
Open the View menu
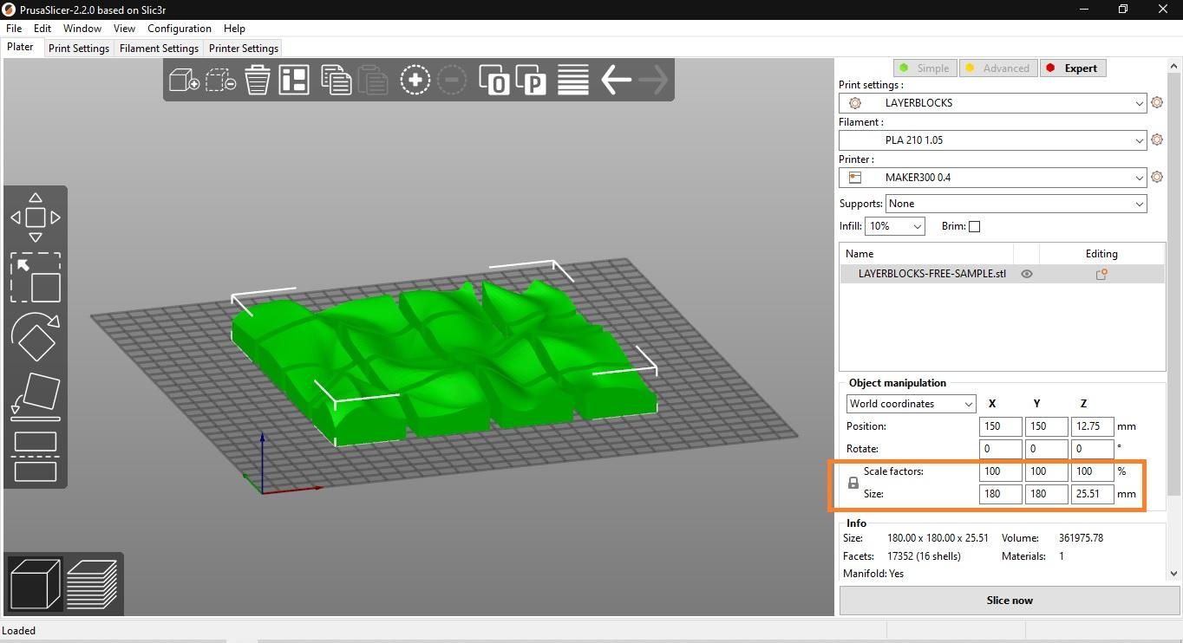124,29
